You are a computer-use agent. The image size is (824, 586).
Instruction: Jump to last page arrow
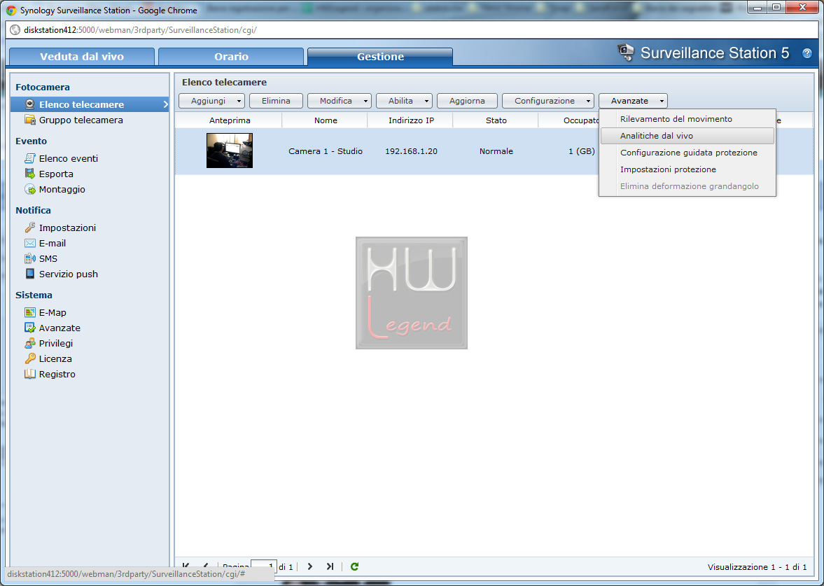[x=330, y=566]
